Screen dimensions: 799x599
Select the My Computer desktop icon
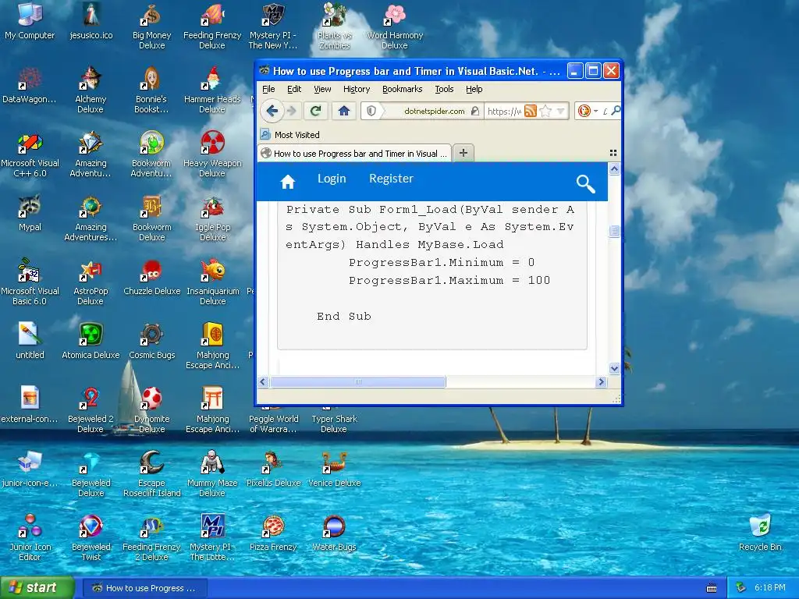(x=30, y=21)
